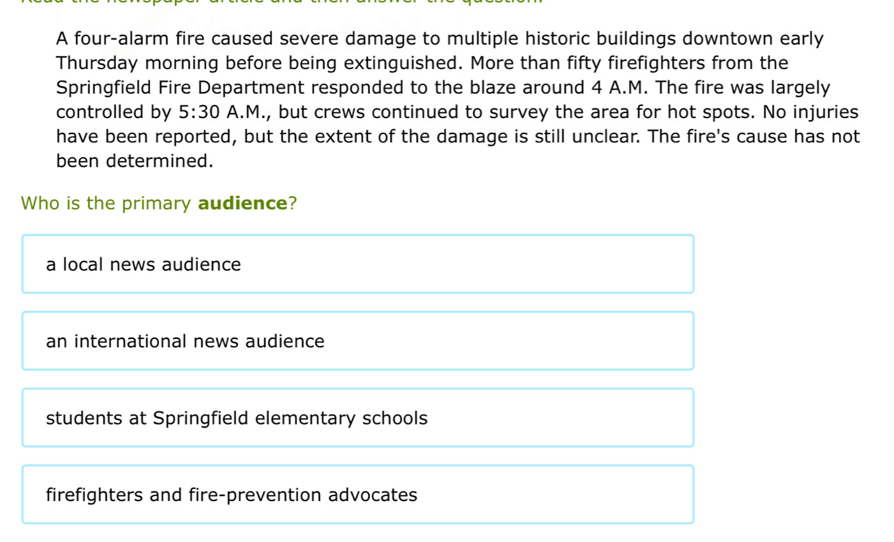The width and height of the screenshot is (894, 542).
Task: Select 'firefighters and fire-prevention advocates' option
Action: pos(358,495)
